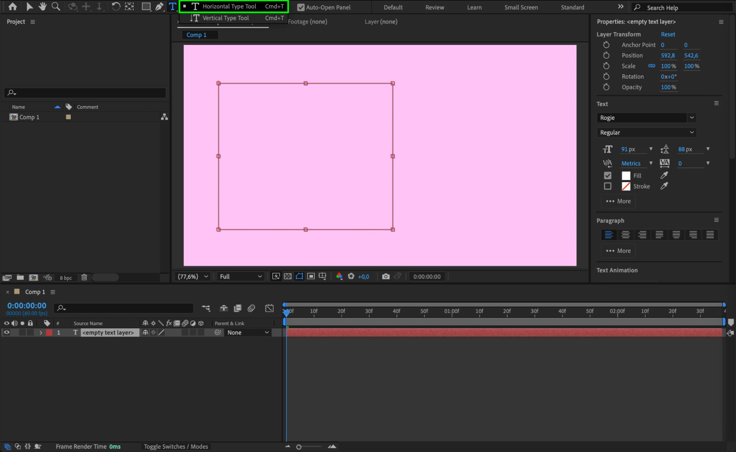The height and width of the screenshot is (452, 736).
Task: Open the Full resolution dropdown
Action: tap(240, 276)
